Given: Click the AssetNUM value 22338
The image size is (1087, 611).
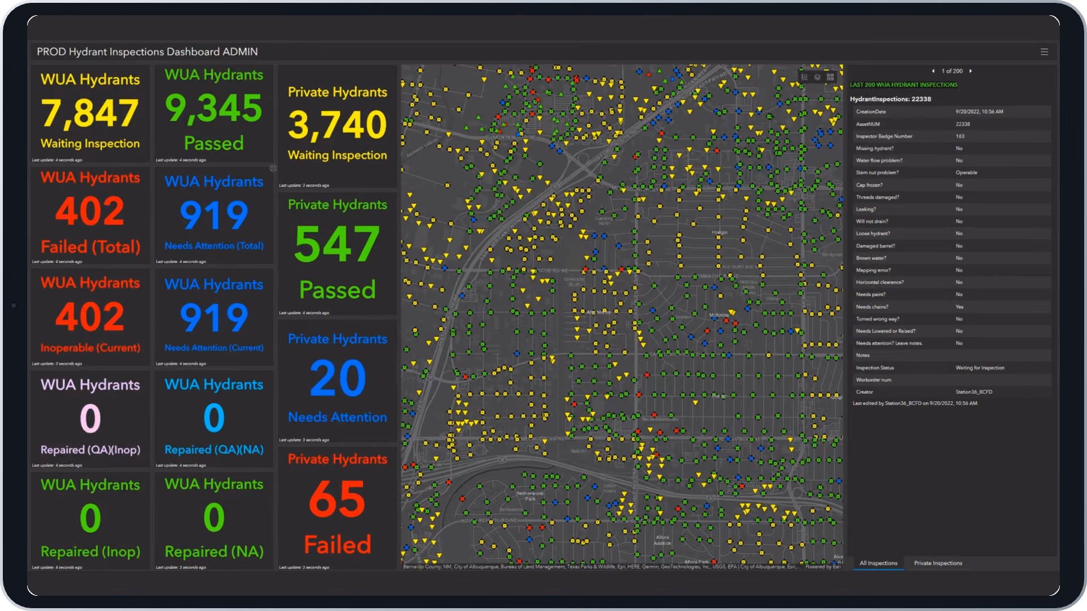Looking at the screenshot, I should 963,124.
